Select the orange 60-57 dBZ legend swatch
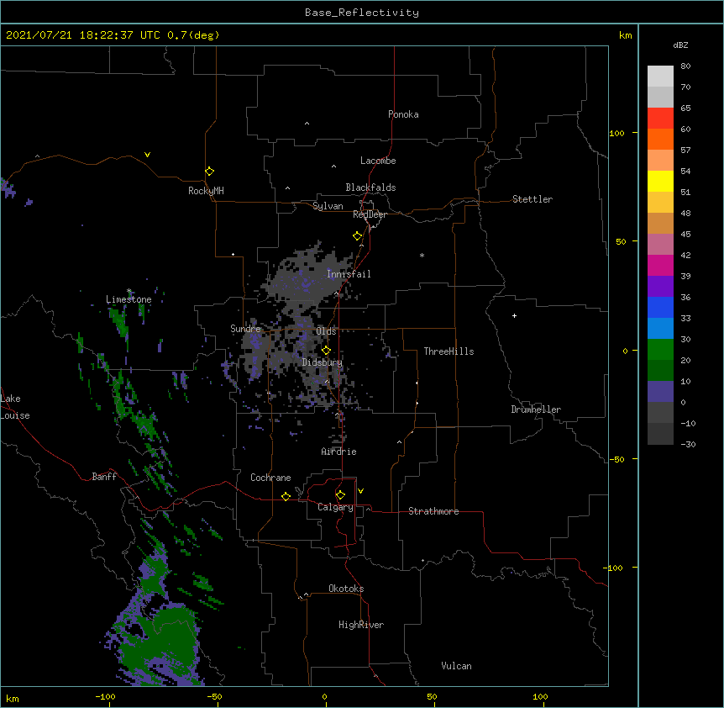The image size is (724, 708). tap(660, 139)
